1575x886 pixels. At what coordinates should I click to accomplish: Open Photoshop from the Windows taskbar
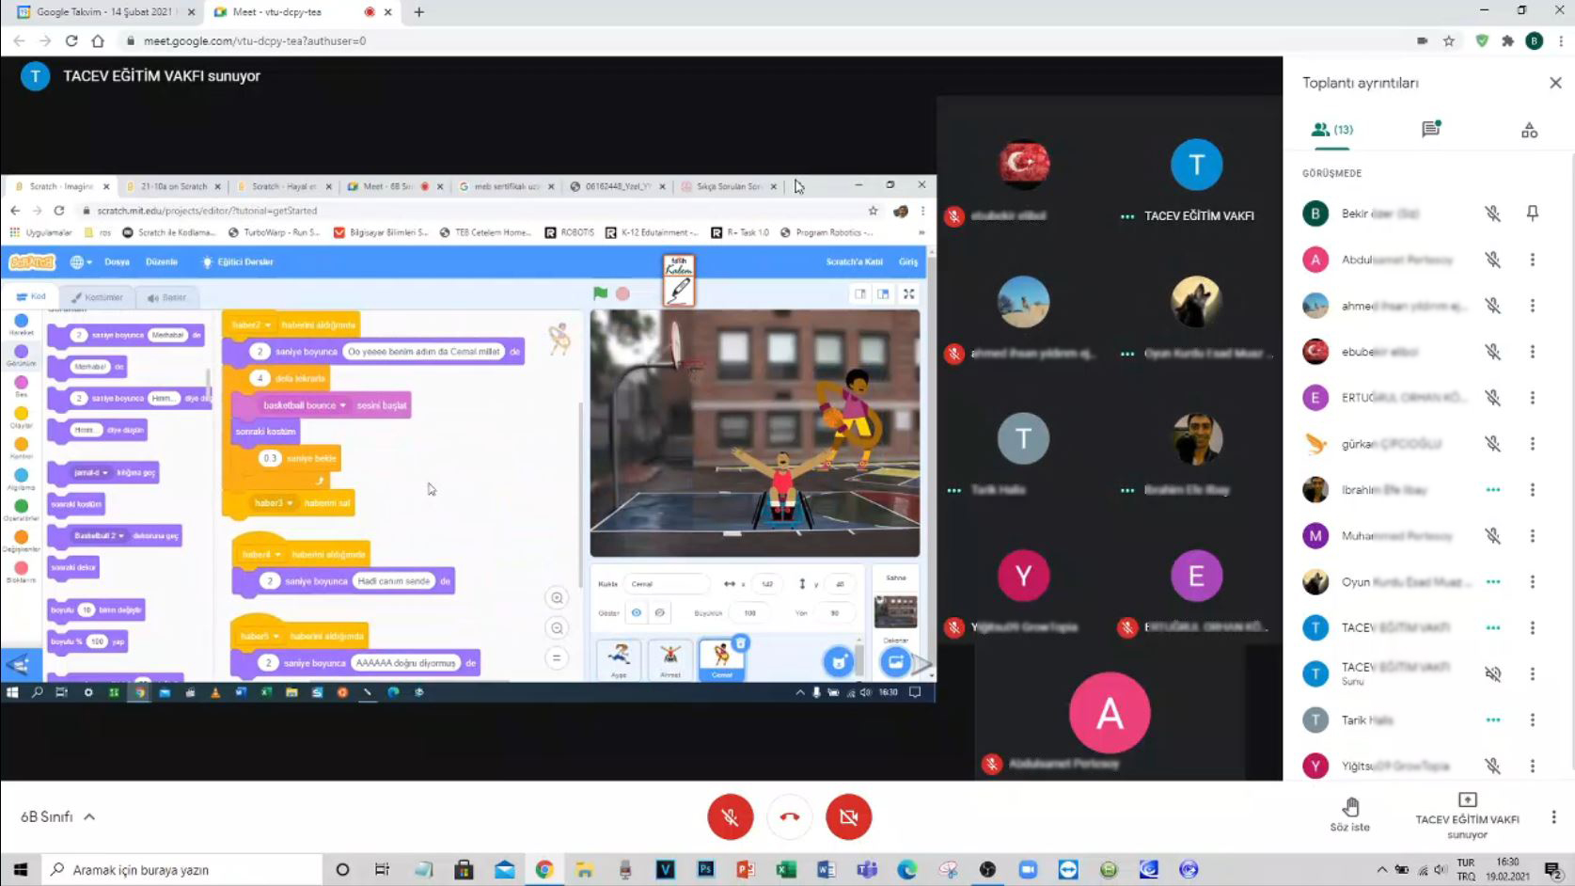[x=705, y=869]
